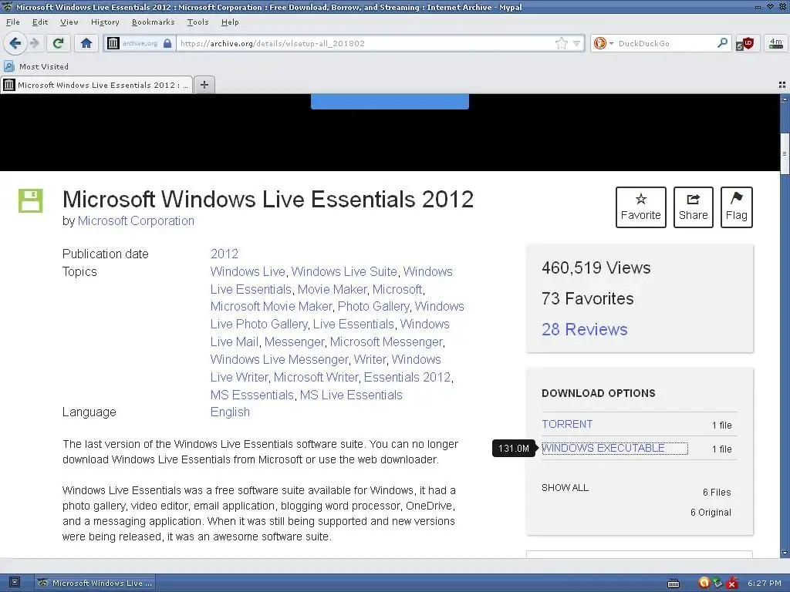Open the File menu
Viewport: 790px width, 592px height.
(12, 22)
